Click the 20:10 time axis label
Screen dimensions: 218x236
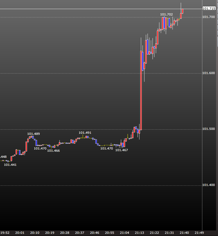(35, 233)
